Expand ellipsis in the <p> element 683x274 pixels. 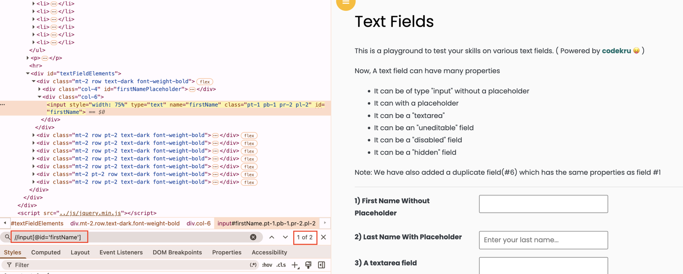[x=45, y=58]
